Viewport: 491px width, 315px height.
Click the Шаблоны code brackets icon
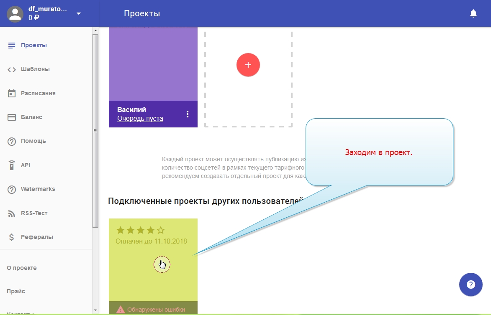[12, 69]
